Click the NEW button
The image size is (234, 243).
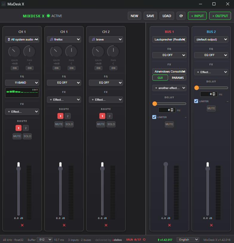coord(134,16)
